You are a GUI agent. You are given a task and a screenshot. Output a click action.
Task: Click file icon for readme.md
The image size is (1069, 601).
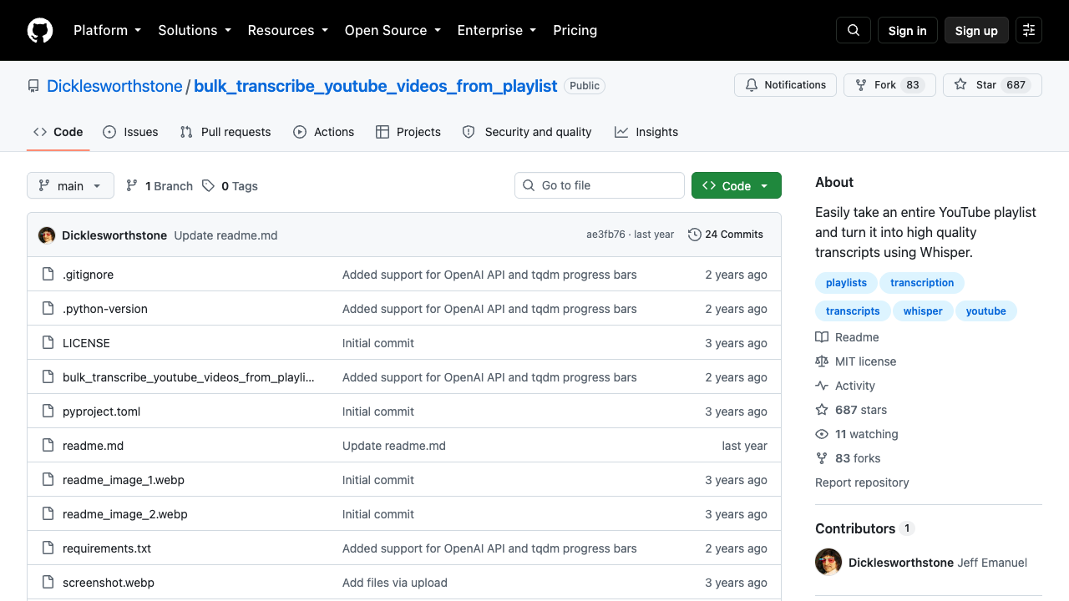[x=48, y=445]
